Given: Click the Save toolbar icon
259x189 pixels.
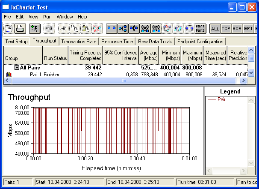Looking at the screenshot, I should pos(9,28).
